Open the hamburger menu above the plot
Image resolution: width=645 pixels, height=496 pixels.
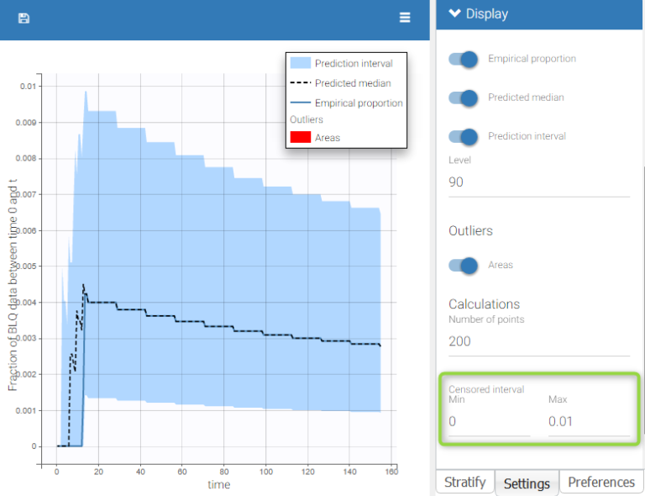point(405,18)
